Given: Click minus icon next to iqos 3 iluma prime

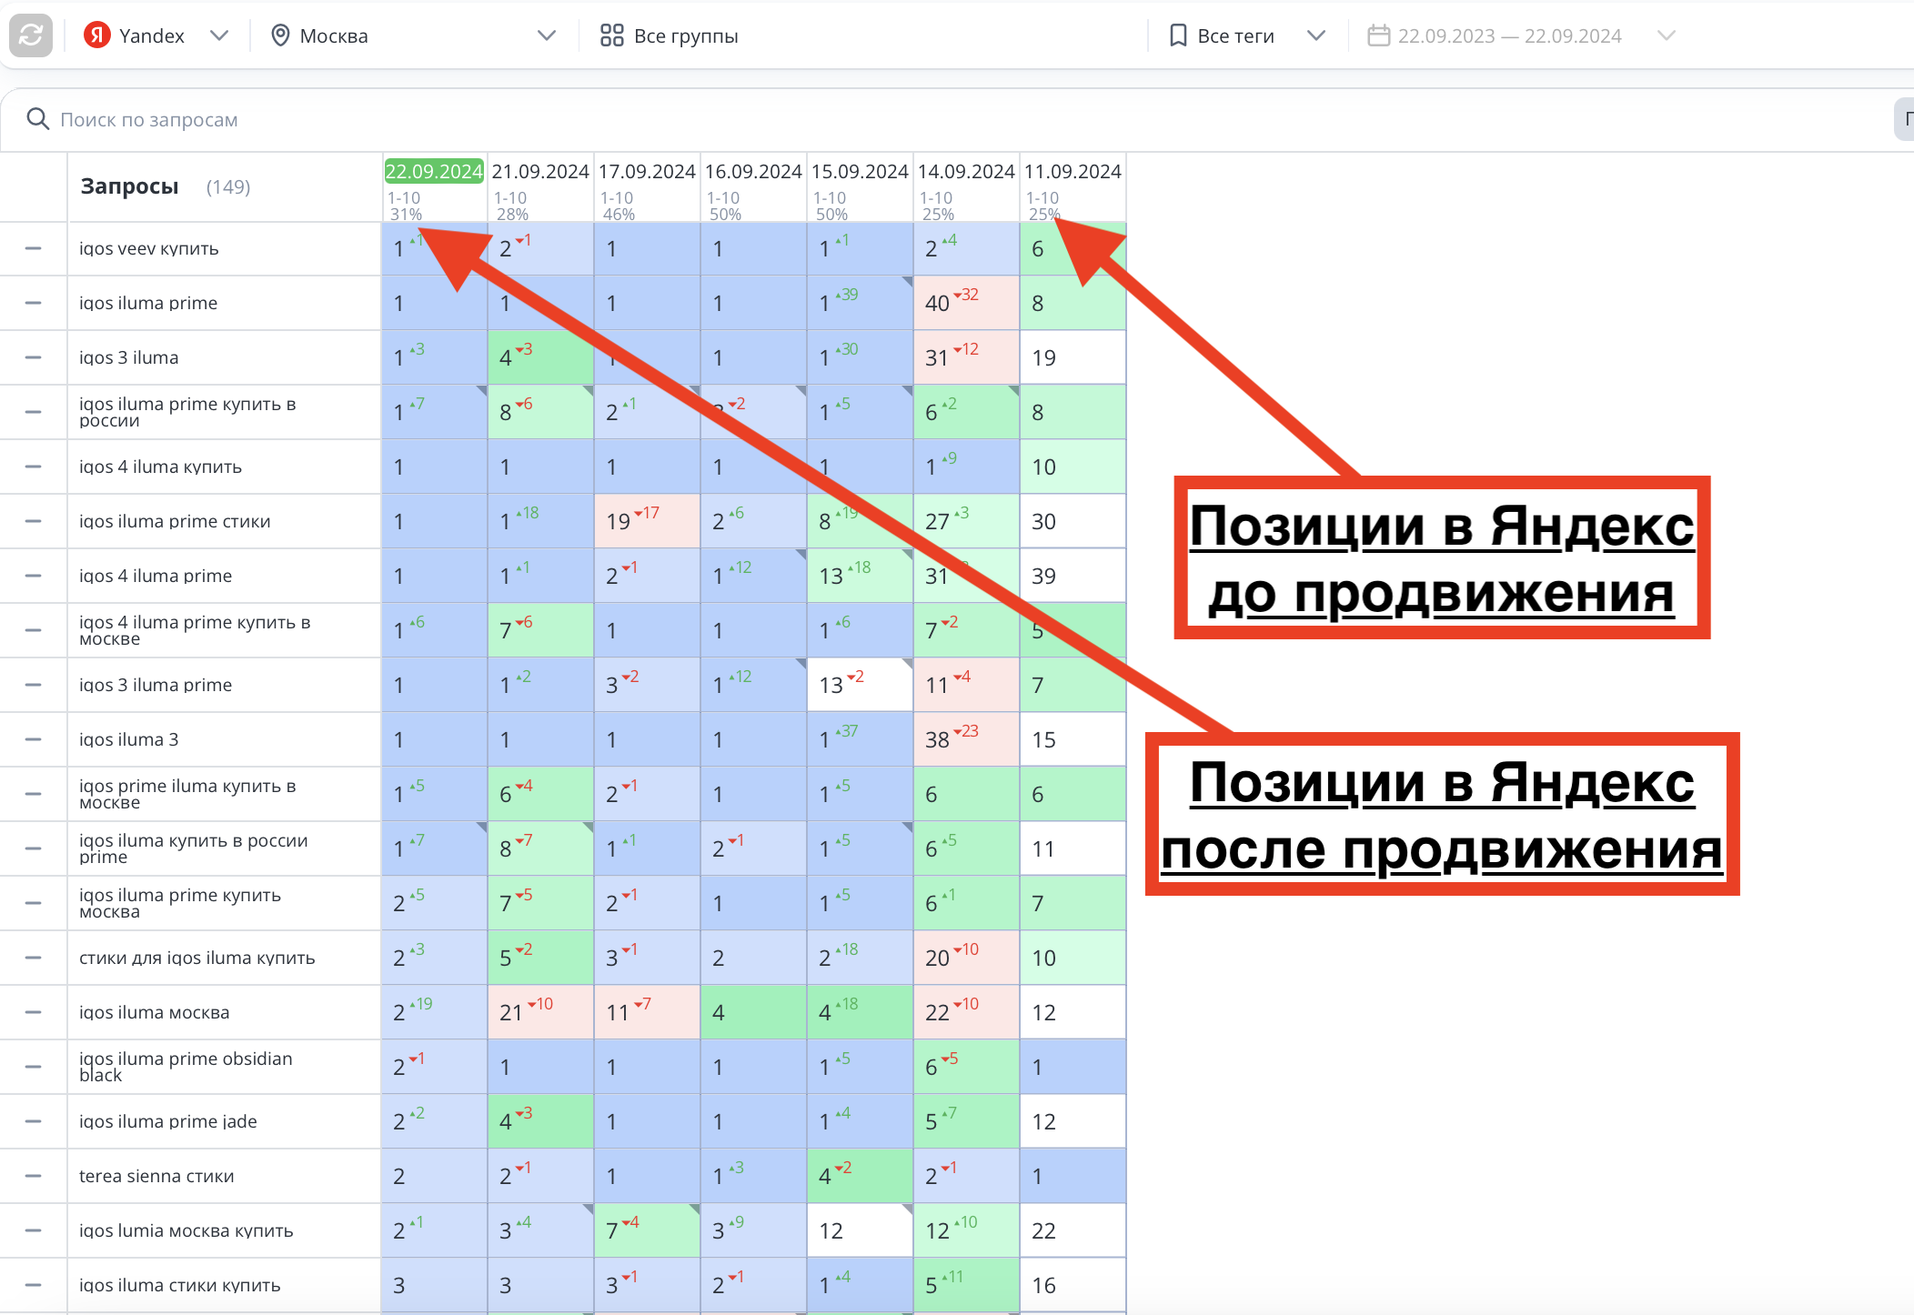Looking at the screenshot, I should tap(33, 685).
